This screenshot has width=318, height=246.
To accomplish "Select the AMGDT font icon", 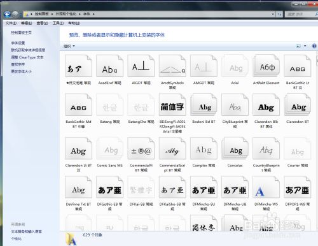I will click(x=204, y=66).
